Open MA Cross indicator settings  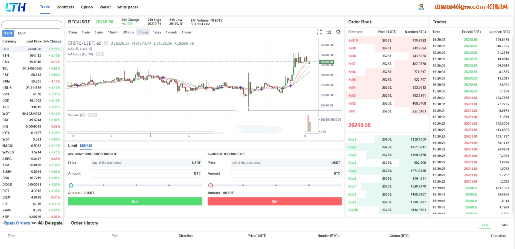click(x=98, y=54)
